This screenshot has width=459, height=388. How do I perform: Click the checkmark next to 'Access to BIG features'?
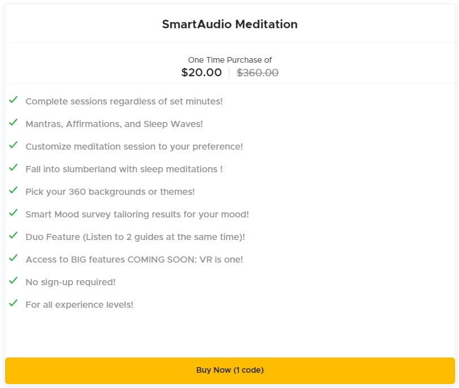coord(13,260)
